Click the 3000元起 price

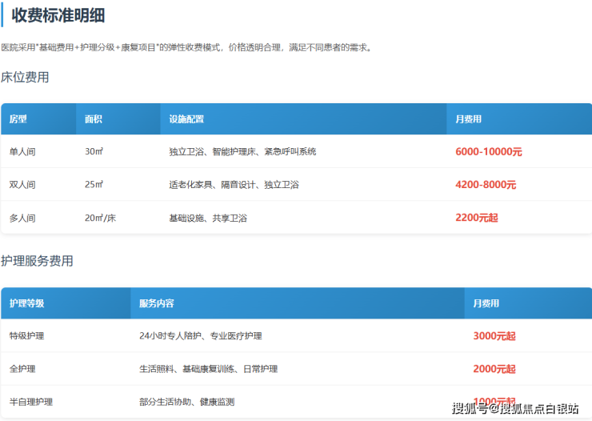[x=494, y=336]
